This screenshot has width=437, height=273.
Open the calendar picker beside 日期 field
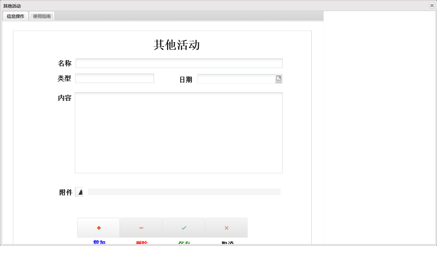(x=279, y=78)
